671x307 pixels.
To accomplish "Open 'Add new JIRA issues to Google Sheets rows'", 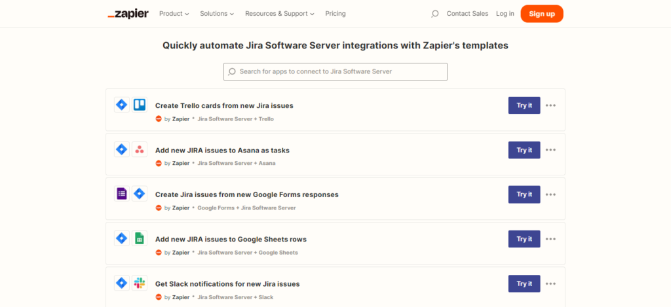I will 231,240.
